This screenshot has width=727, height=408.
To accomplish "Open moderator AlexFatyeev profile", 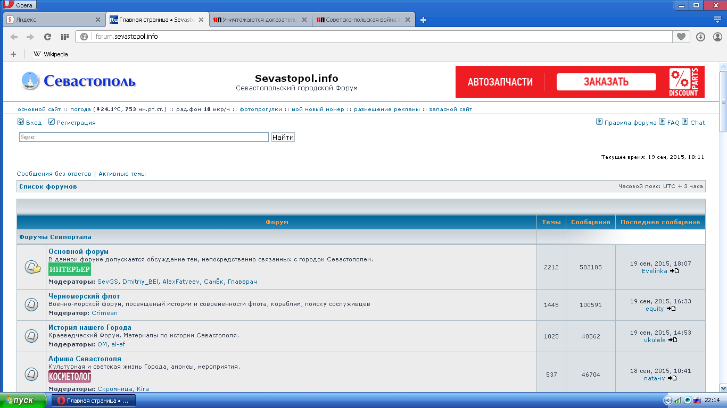I will pyautogui.click(x=181, y=282).
